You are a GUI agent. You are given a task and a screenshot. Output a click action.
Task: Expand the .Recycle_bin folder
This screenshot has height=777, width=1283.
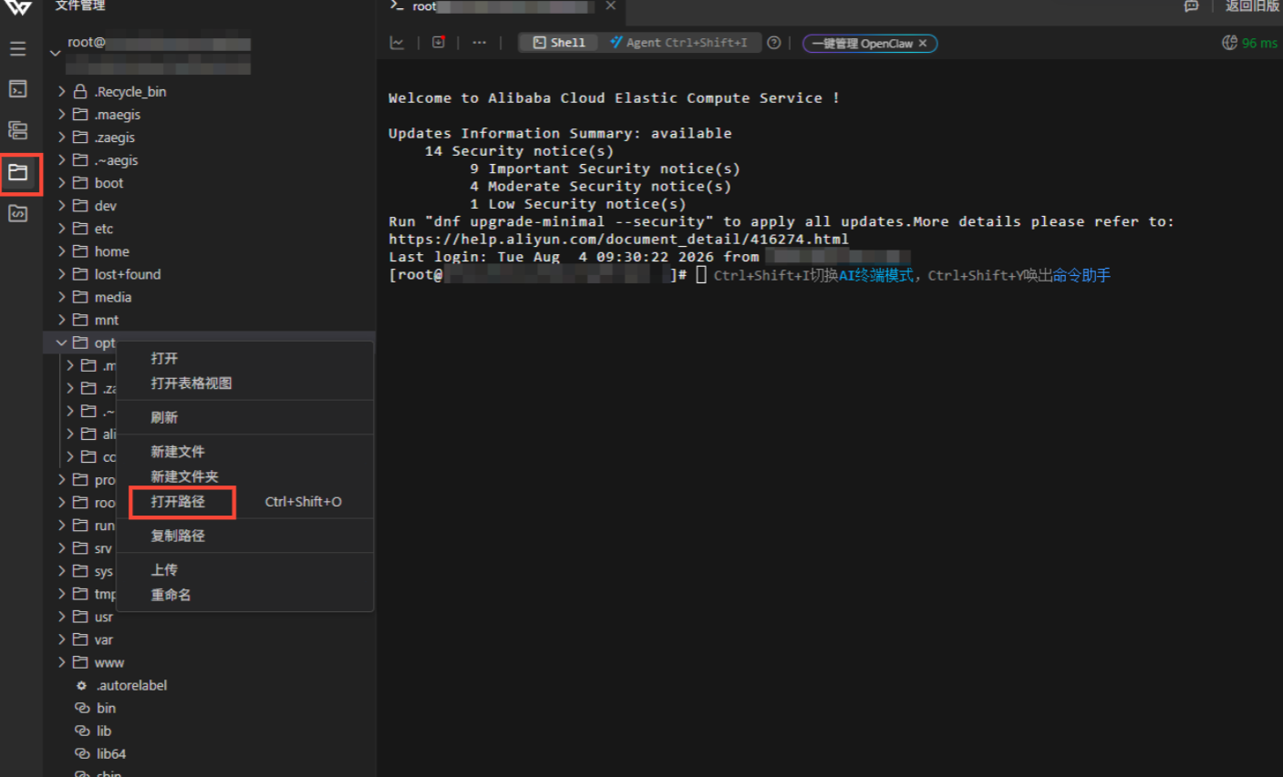pyautogui.click(x=62, y=91)
